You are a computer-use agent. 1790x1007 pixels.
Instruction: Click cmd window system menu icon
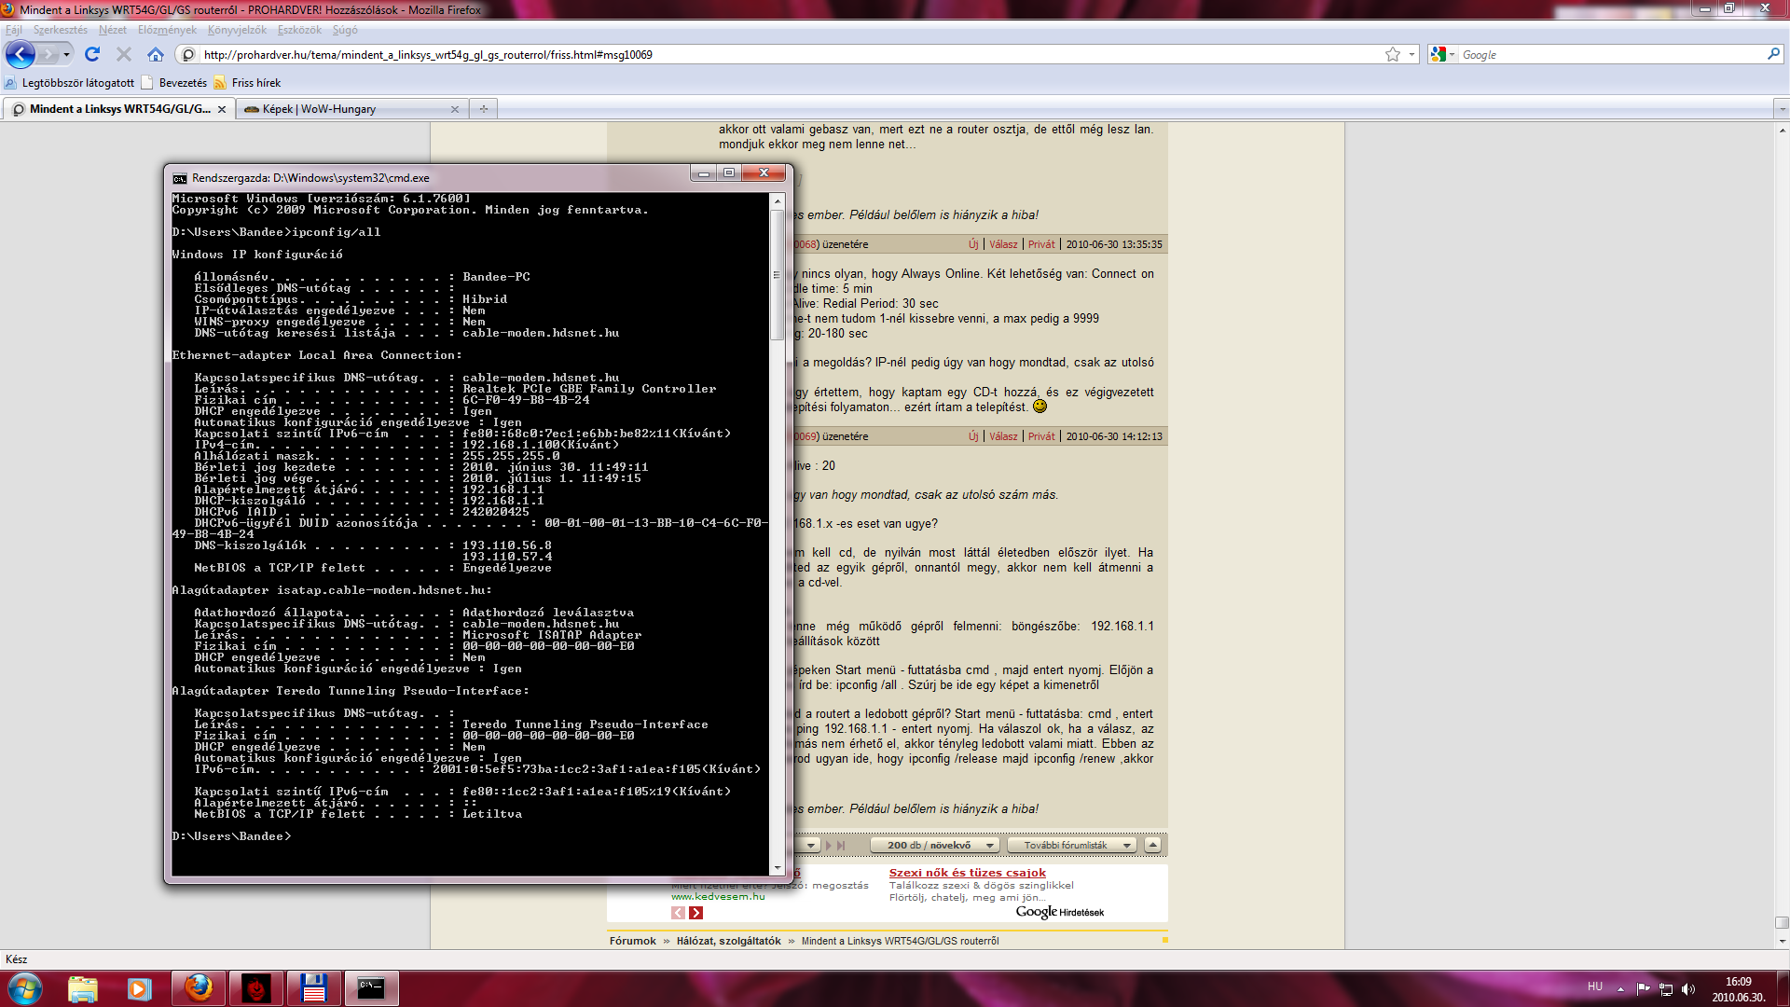(x=180, y=178)
